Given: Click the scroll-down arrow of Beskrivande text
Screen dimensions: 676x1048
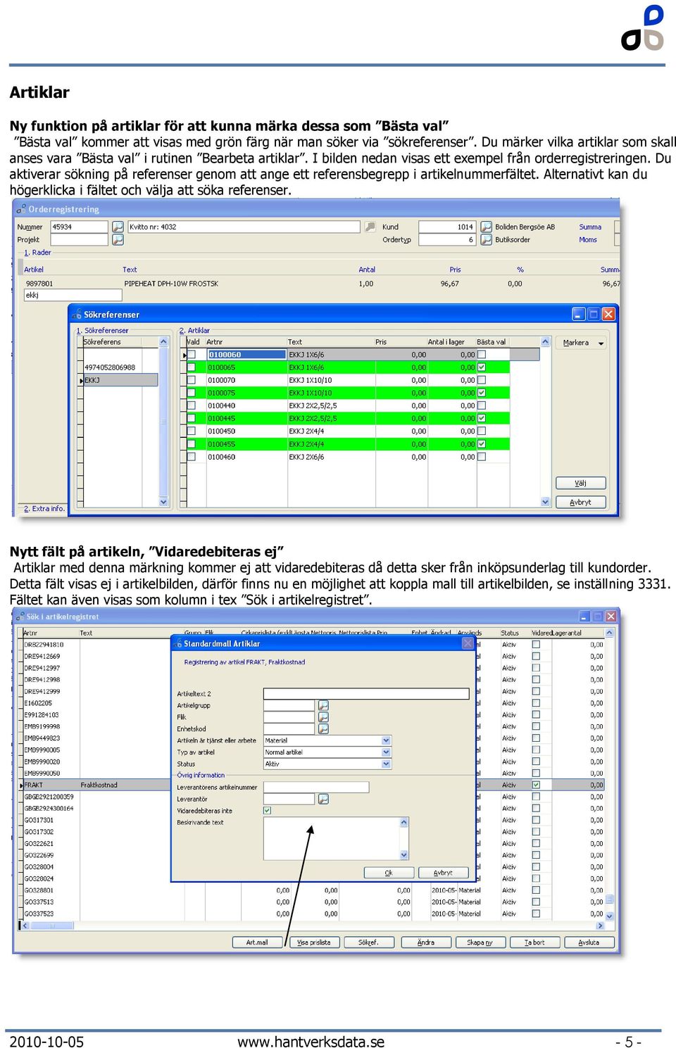Looking at the screenshot, I should click(x=404, y=855).
